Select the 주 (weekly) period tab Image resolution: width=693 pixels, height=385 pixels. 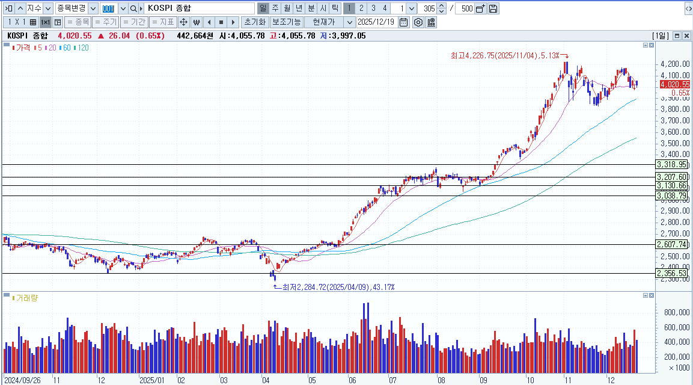[275, 8]
